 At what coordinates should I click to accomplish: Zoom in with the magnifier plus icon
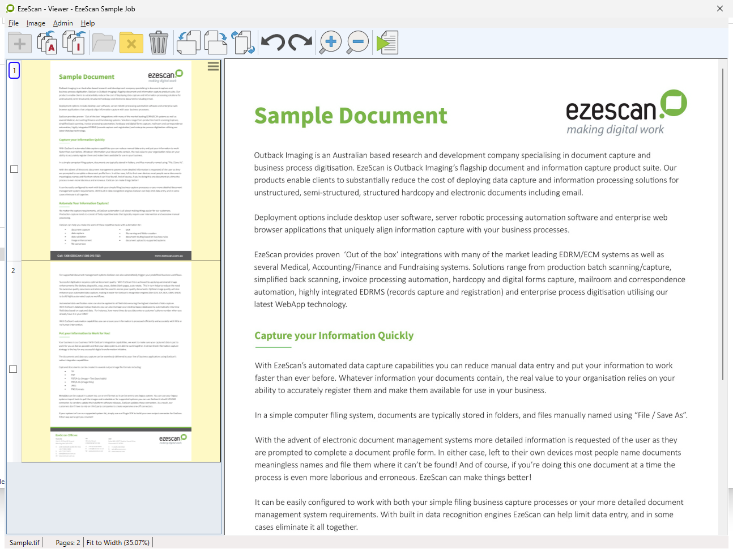(x=330, y=42)
